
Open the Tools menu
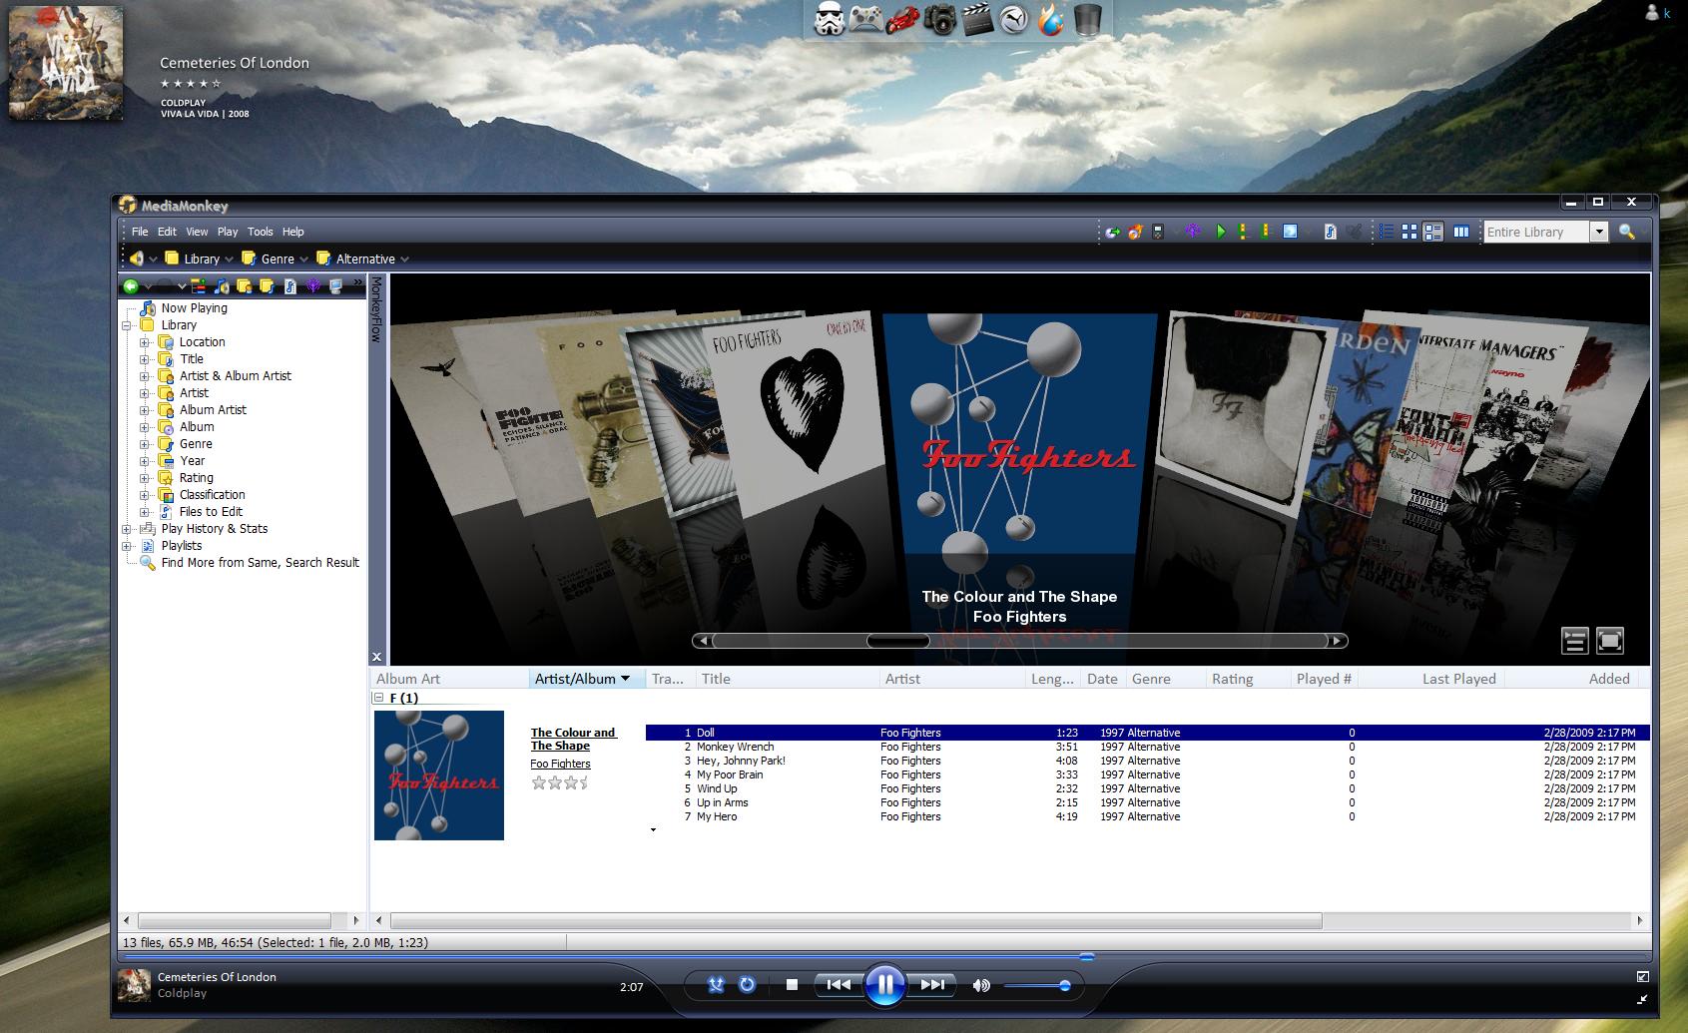pos(260,231)
